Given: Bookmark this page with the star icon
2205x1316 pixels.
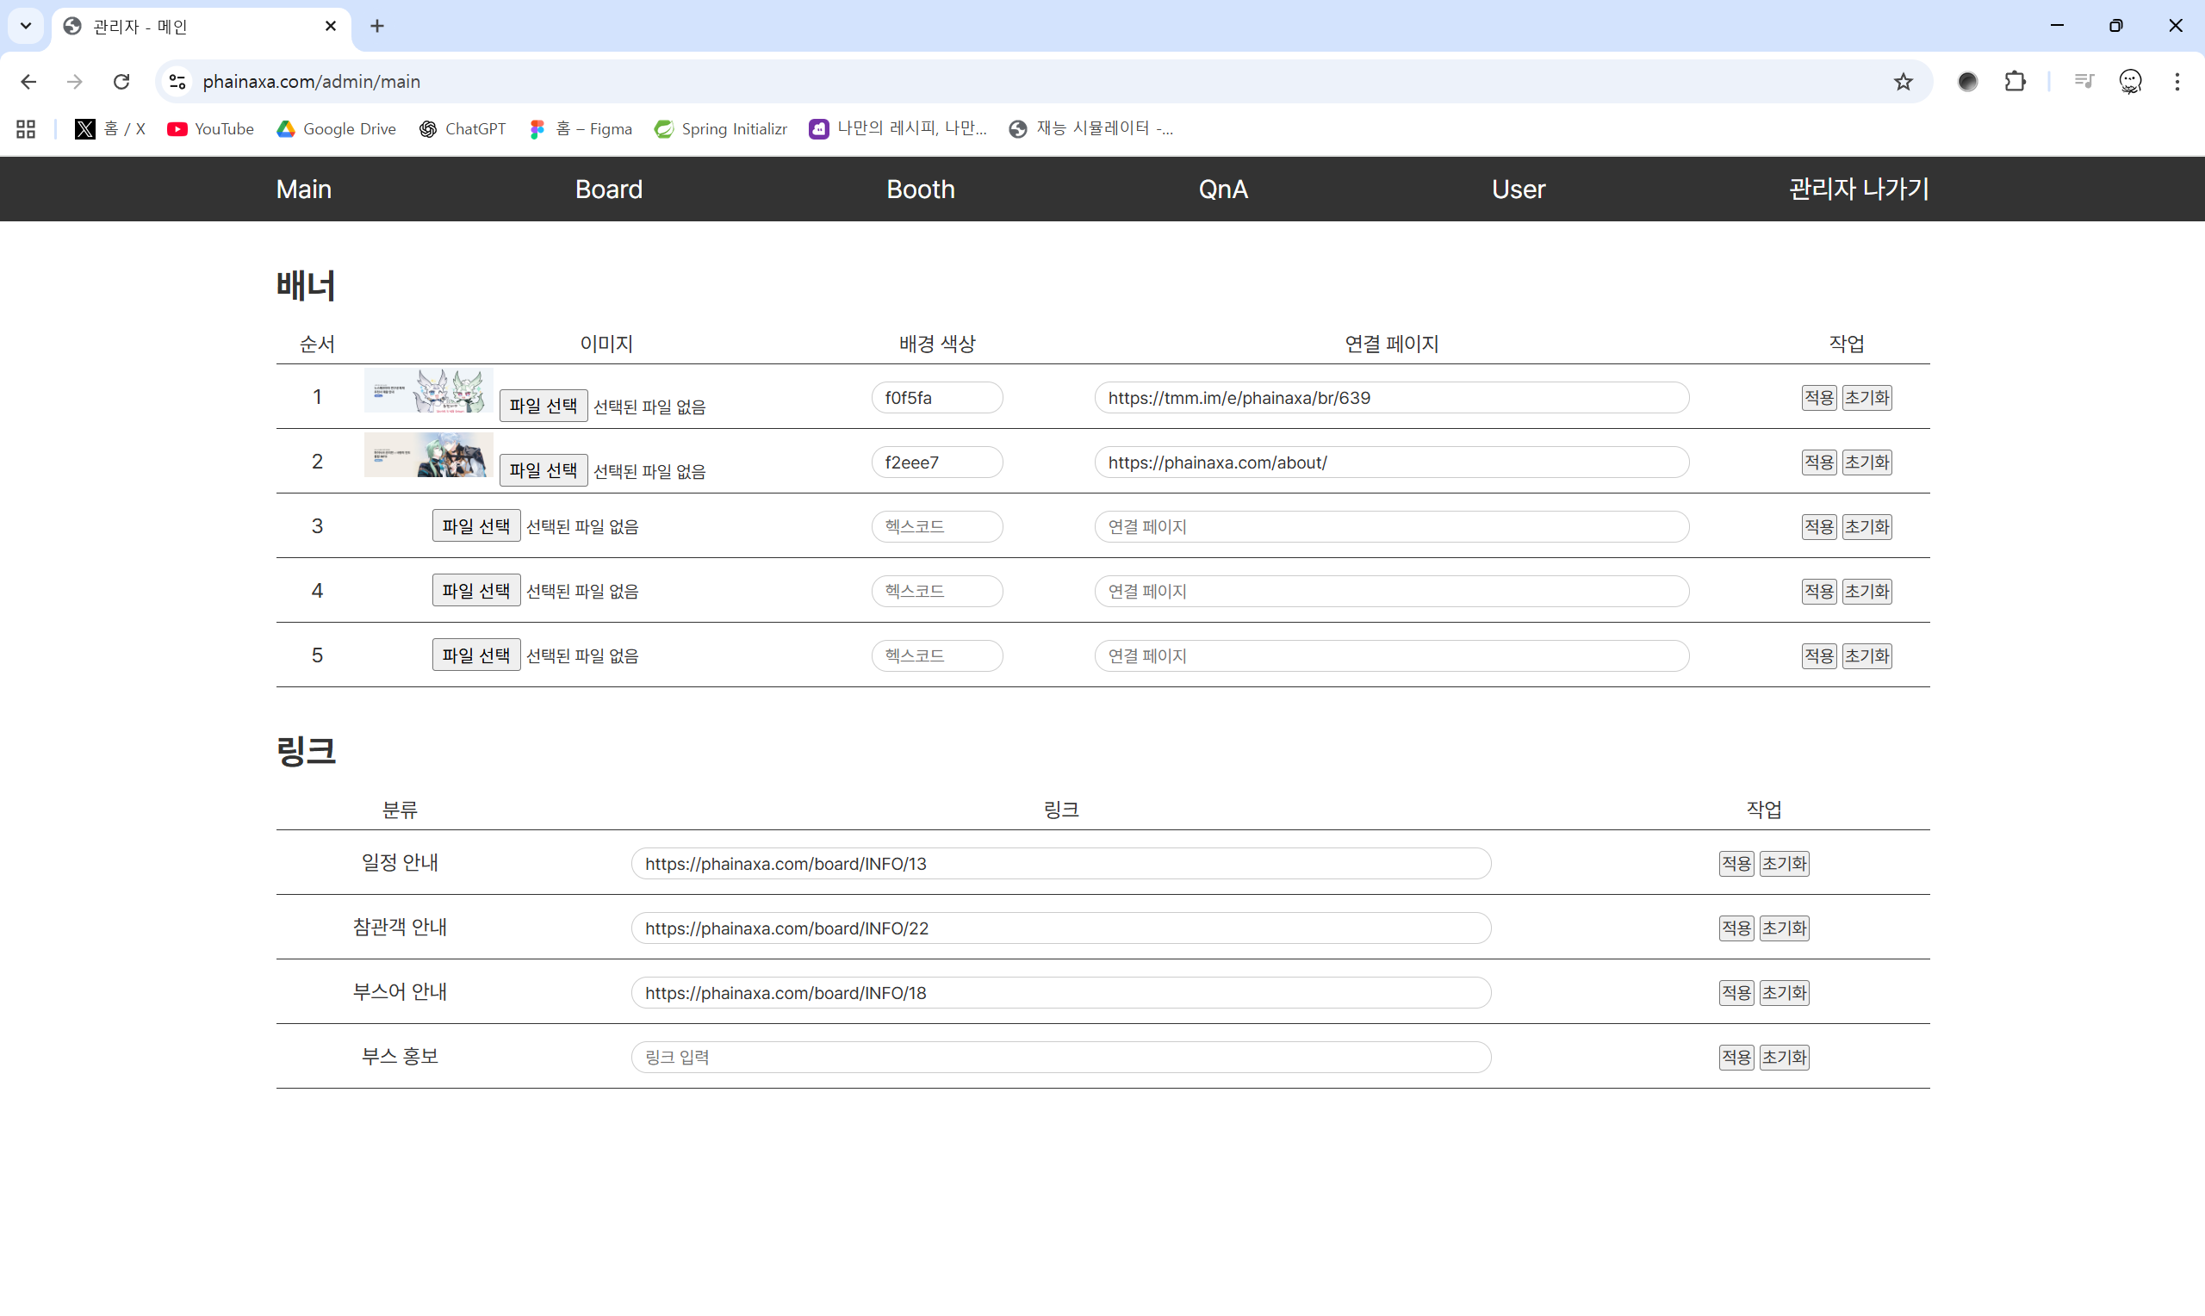Looking at the screenshot, I should 1903,82.
